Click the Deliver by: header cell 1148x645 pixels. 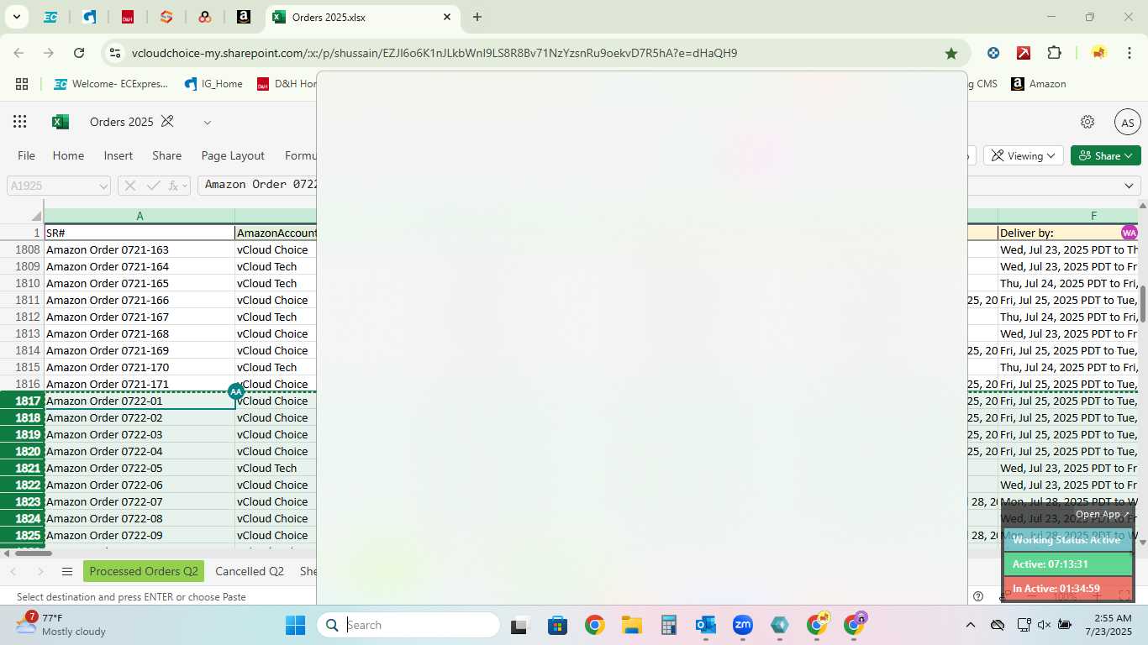tap(1068, 233)
